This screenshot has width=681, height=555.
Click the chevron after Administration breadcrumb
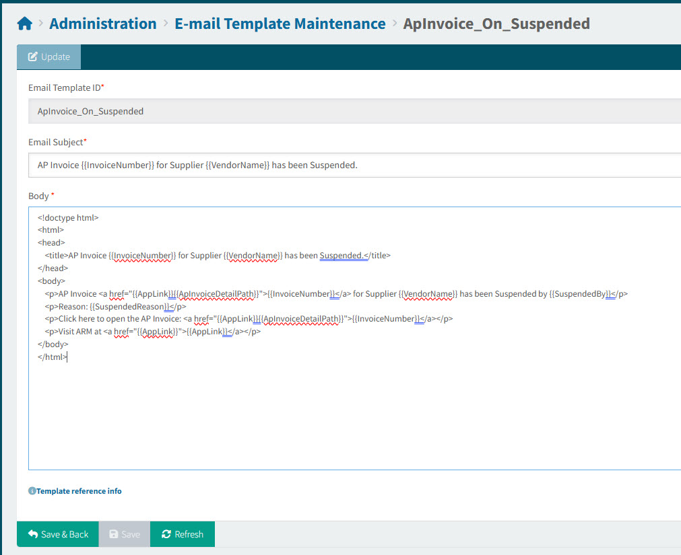pyautogui.click(x=165, y=22)
